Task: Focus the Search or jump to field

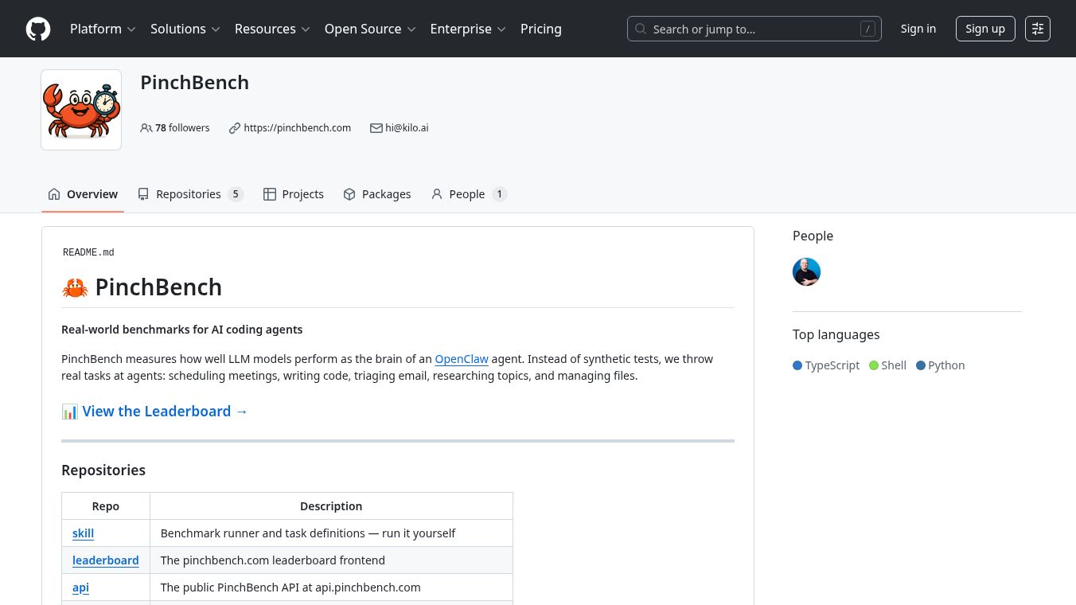Action: (x=754, y=29)
